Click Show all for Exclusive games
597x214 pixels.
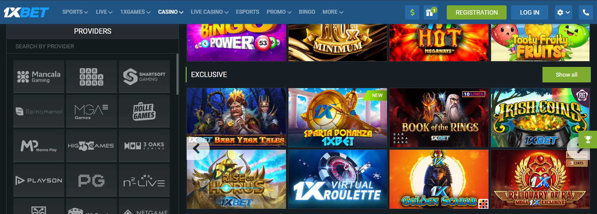pos(566,74)
